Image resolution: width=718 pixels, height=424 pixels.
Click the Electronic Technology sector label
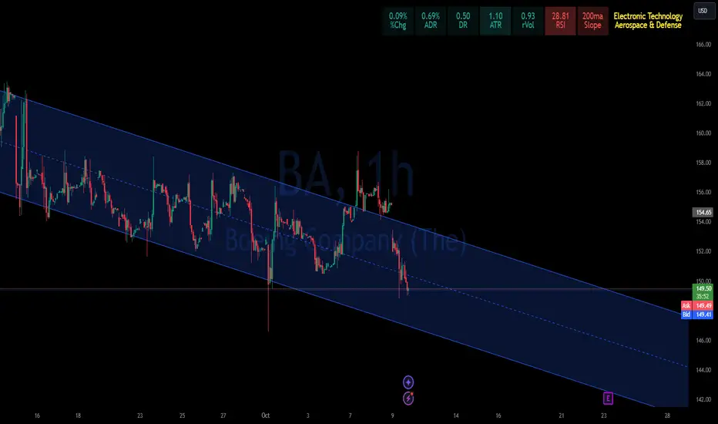pos(648,16)
